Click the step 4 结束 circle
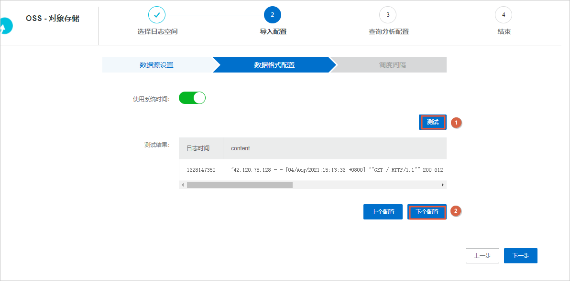The image size is (570, 281). [503, 15]
